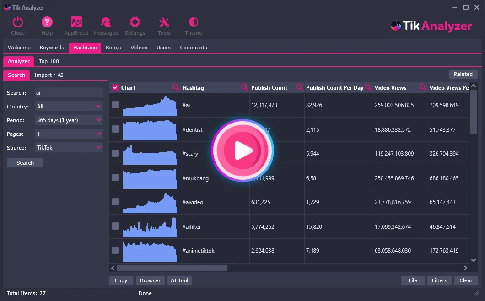Open AppBreed from the toolbar

(76, 22)
